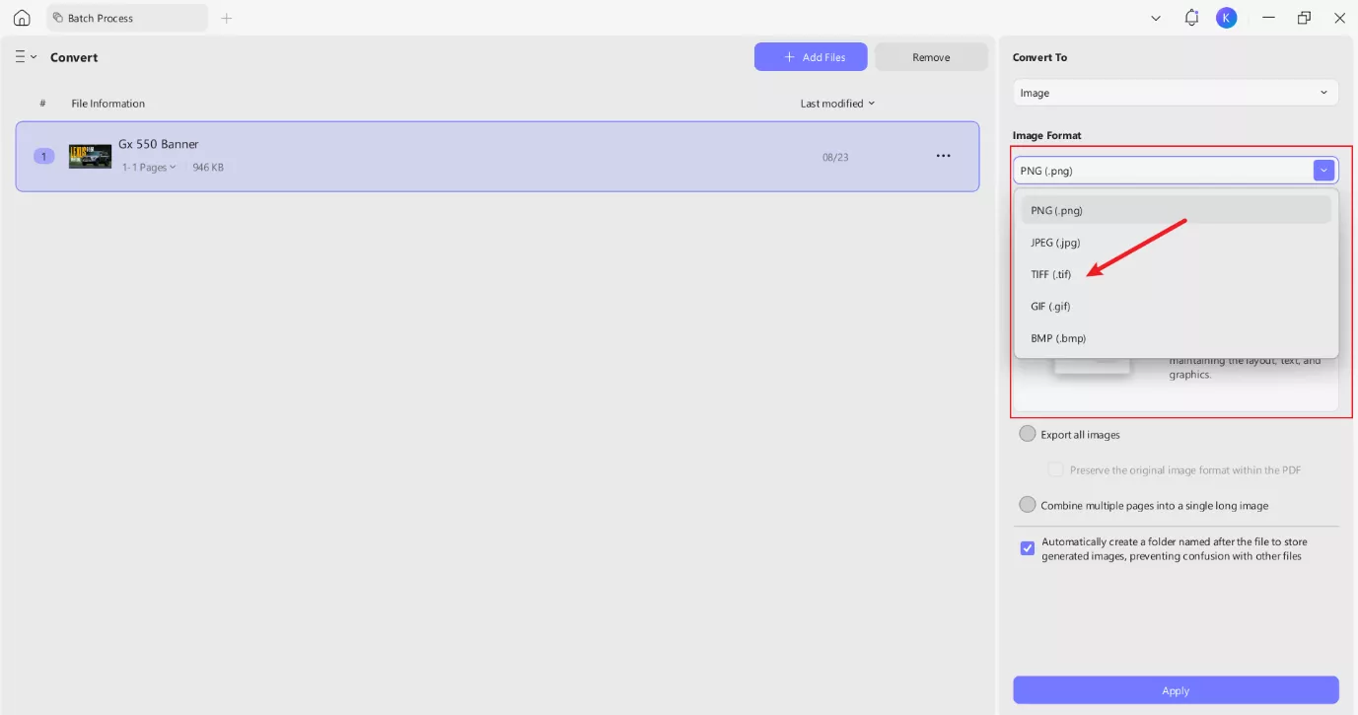The image size is (1358, 715).
Task: Click the Add Files button
Action: 811,57
